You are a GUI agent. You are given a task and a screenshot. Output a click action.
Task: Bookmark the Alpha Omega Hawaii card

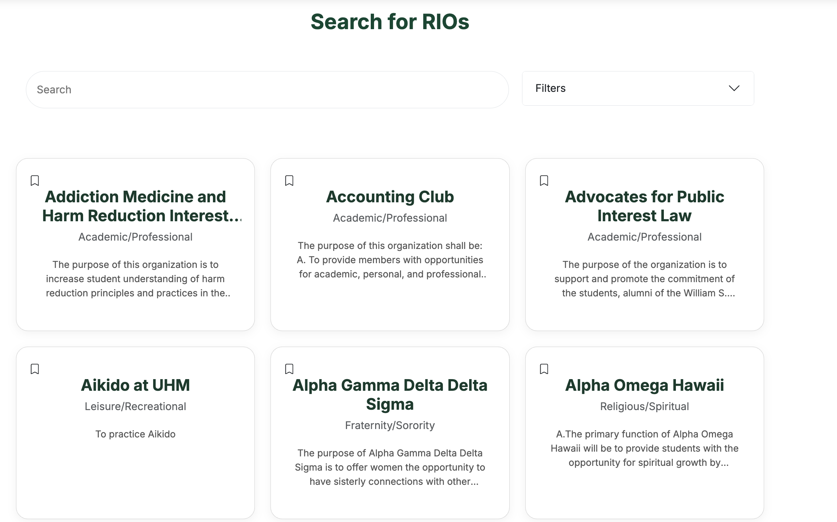pos(544,369)
